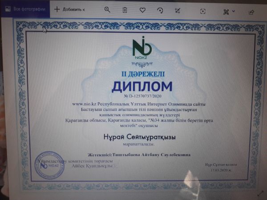
Task: Delete the photo with the trash icon
Action: point(125,9)
